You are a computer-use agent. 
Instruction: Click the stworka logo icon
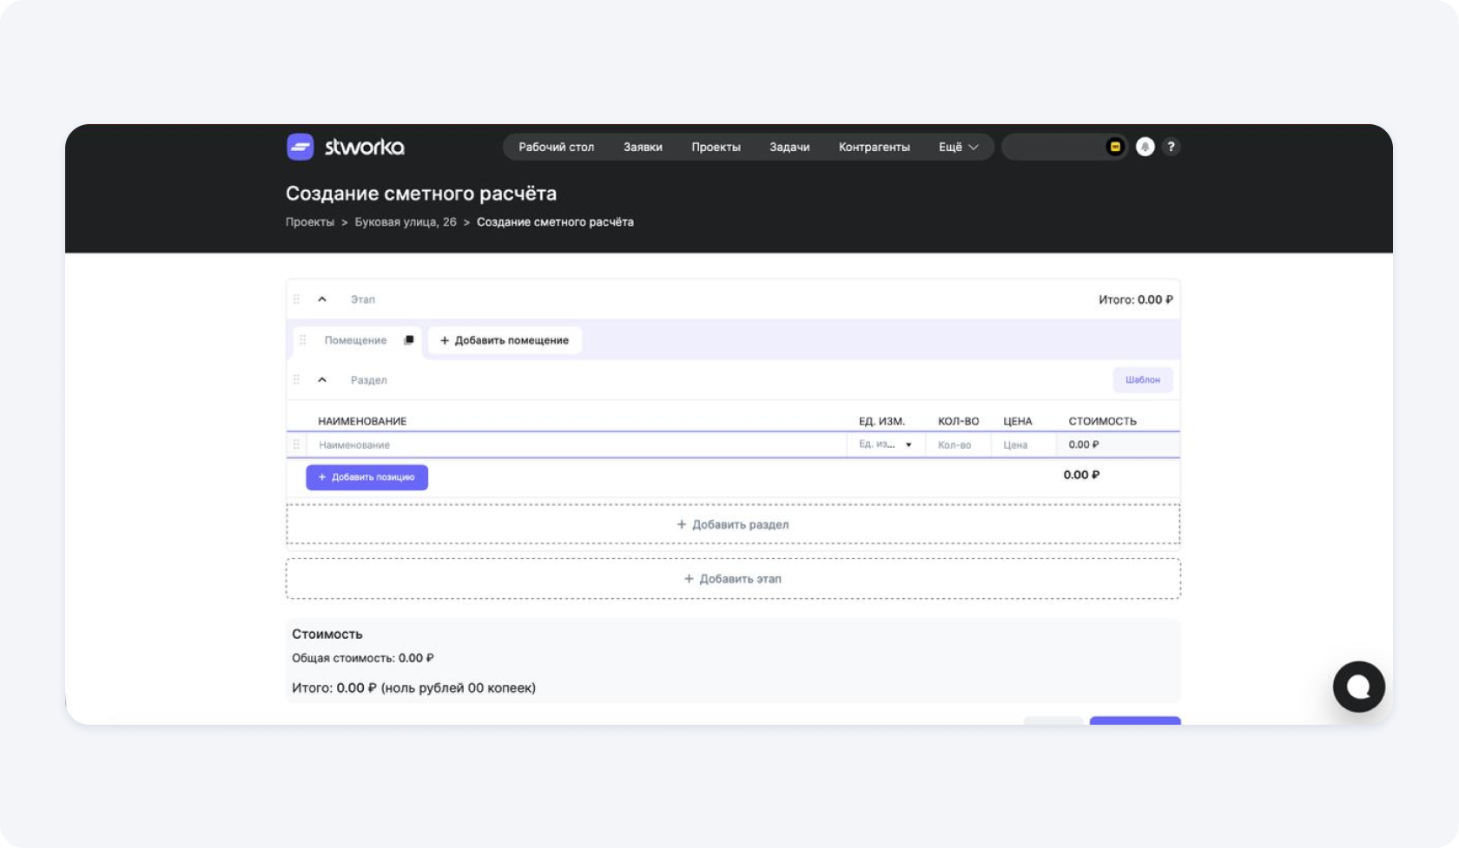300,147
